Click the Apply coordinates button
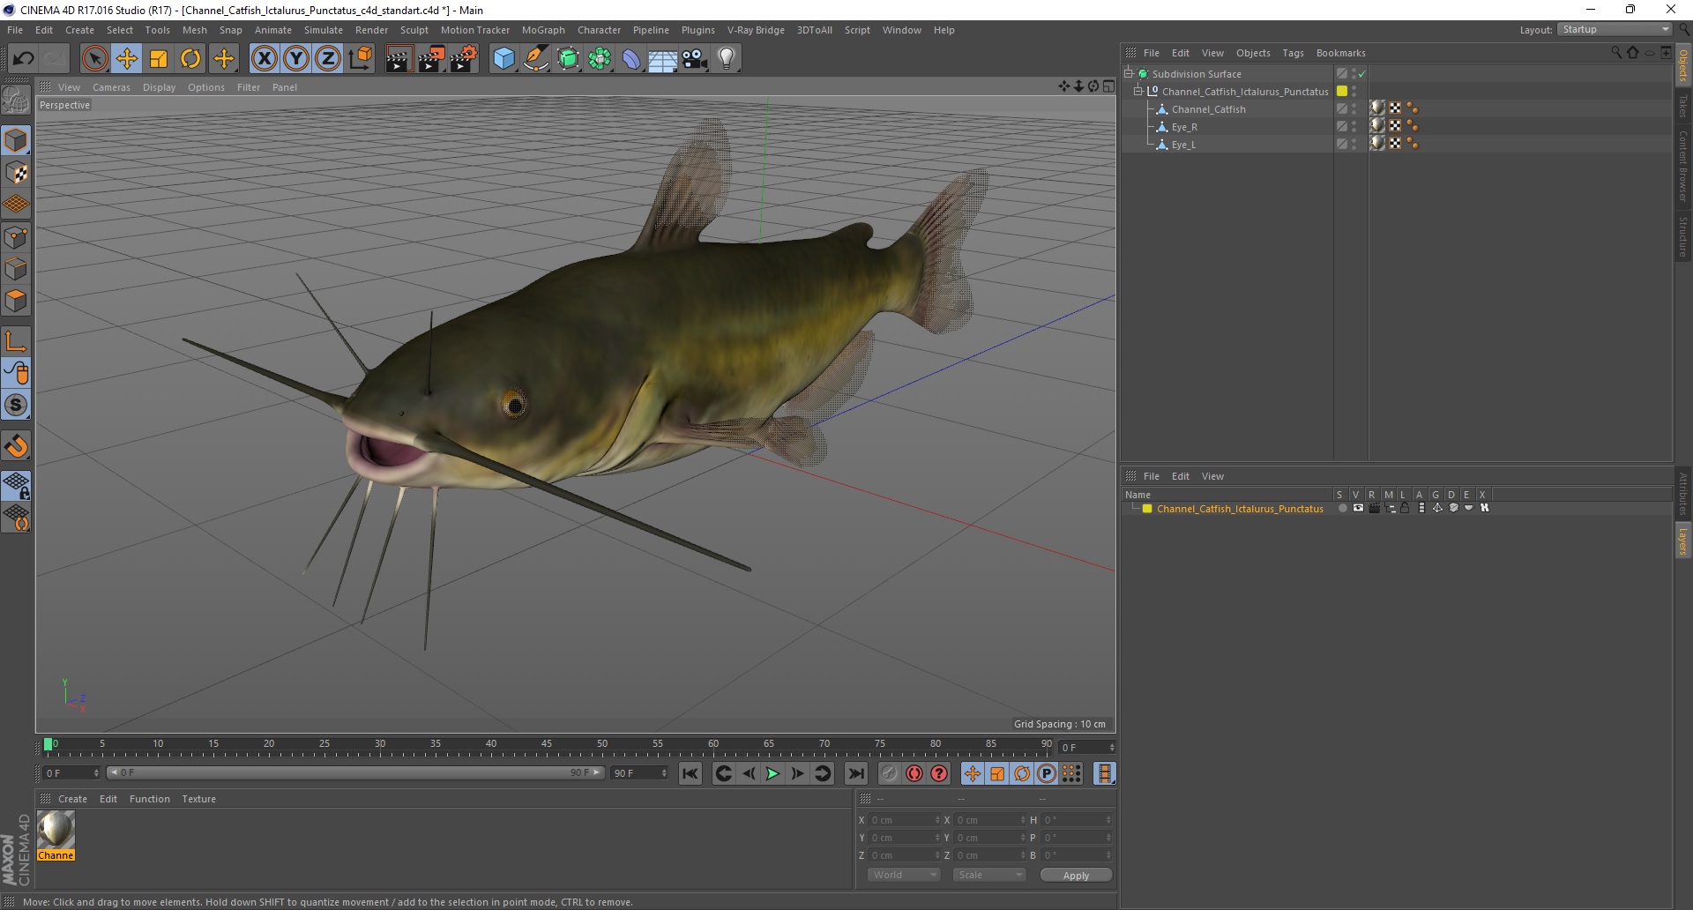 pos(1076,876)
